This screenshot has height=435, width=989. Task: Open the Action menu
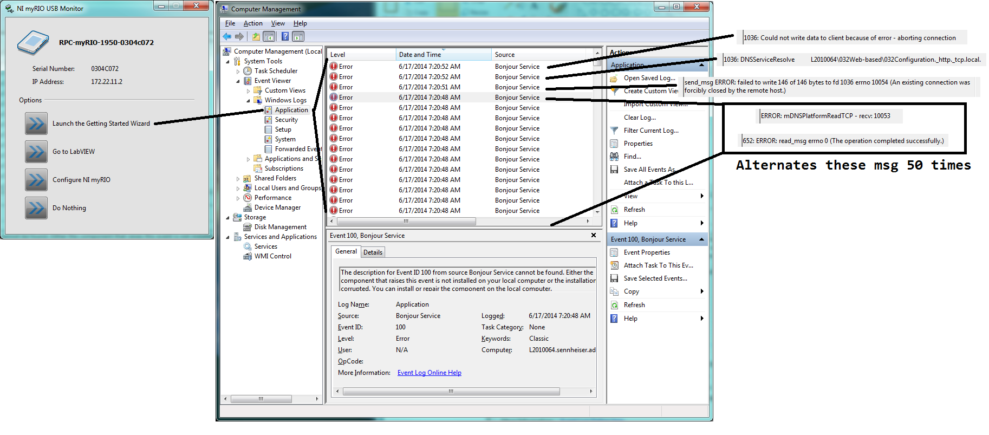click(x=253, y=23)
